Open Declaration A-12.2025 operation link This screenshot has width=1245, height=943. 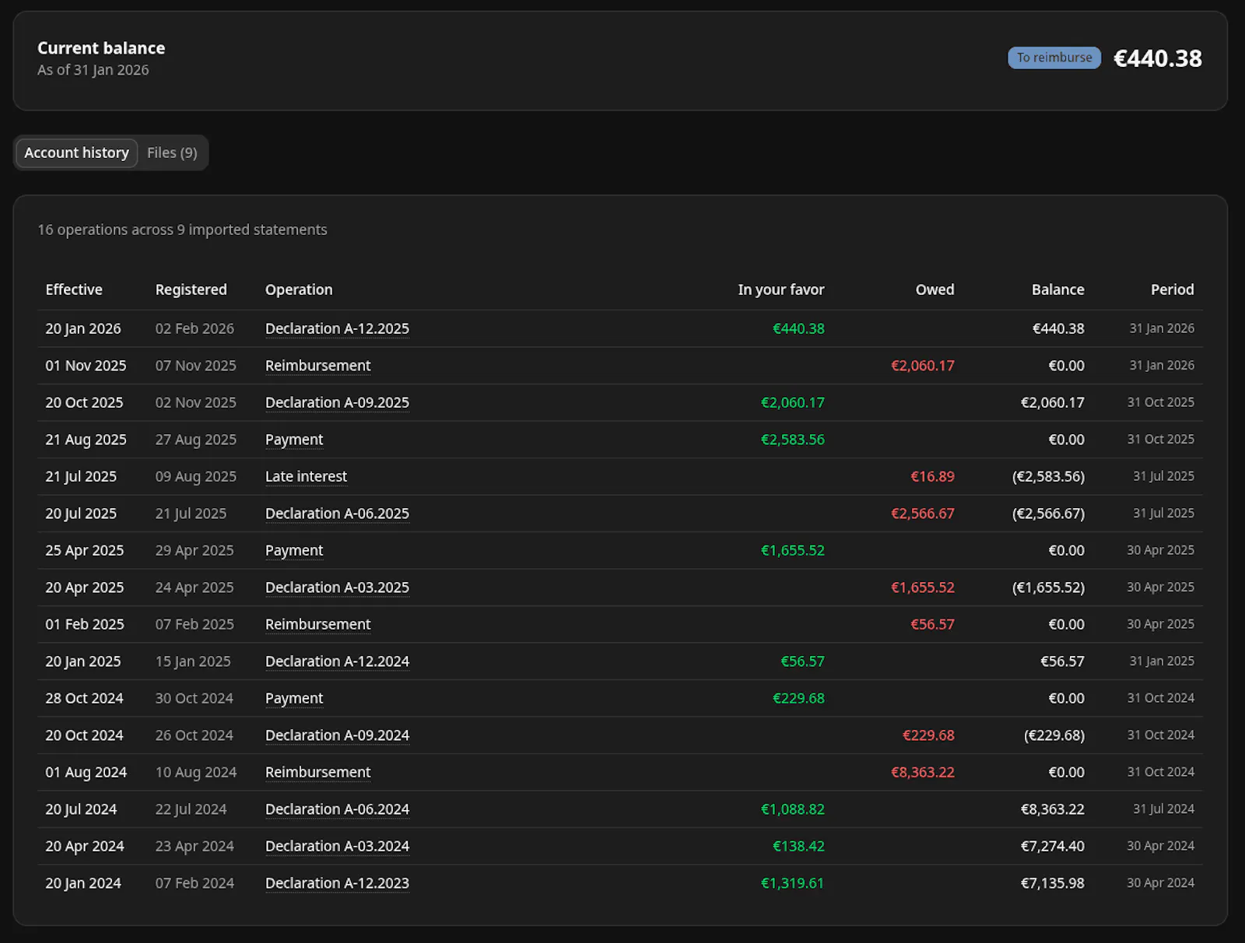[337, 328]
